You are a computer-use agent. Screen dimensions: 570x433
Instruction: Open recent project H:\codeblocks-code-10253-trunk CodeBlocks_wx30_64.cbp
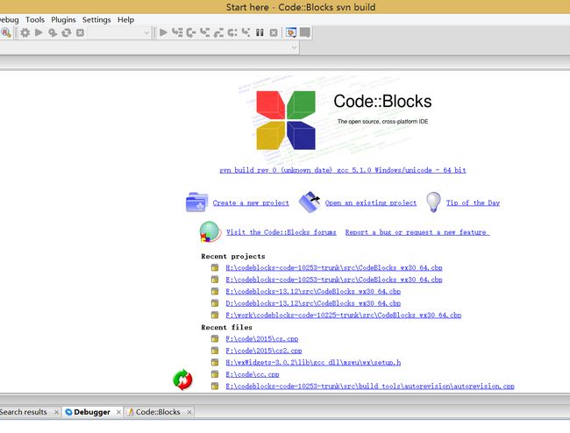pos(334,267)
